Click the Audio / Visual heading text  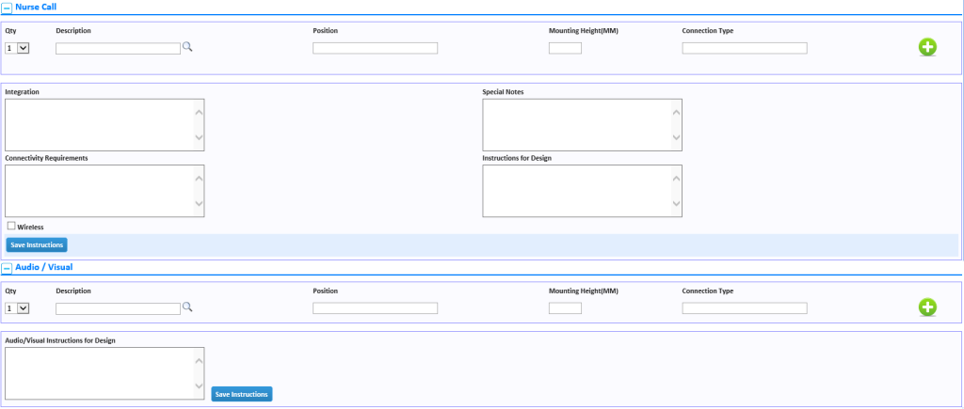(45, 266)
